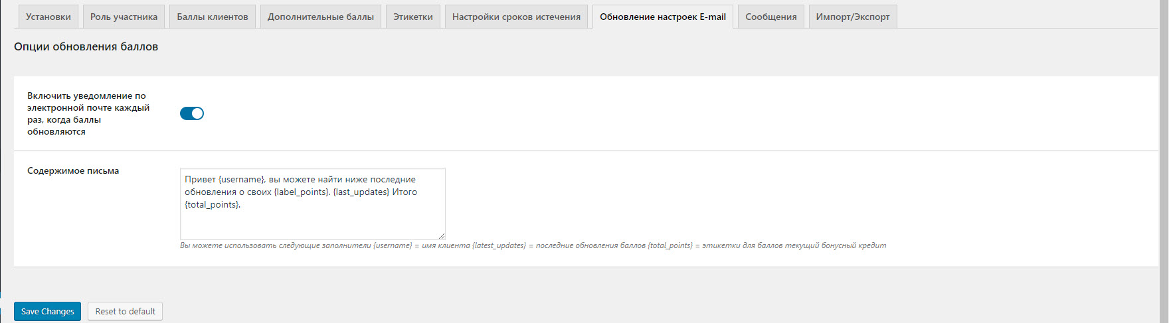1169x323 pixels.
Task: Grab the textarea resize handle corner
Action: point(442,236)
